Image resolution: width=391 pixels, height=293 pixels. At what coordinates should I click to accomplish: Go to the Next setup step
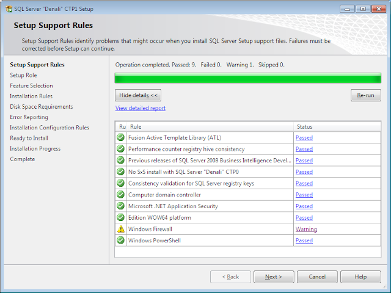[274, 277]
